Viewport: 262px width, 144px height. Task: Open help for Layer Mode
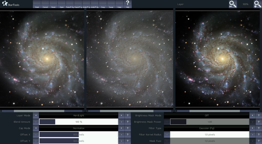coord(128,116)
